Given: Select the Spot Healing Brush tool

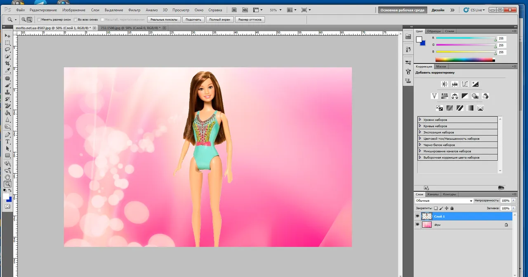Looking at the screenshot, I should 7,78.
